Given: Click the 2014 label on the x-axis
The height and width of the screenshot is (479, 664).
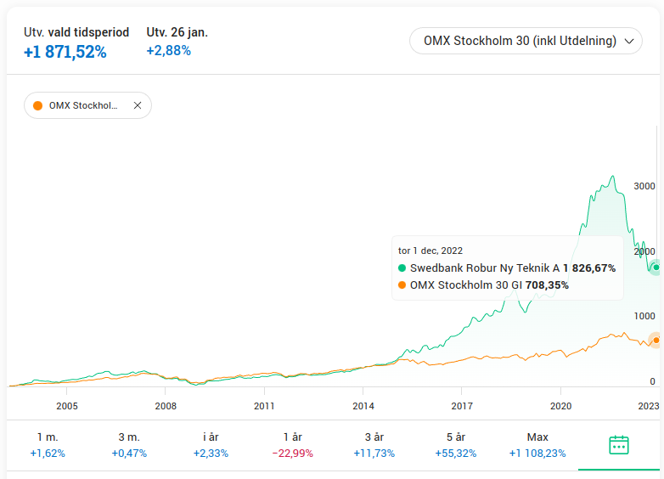Looking at the screenshot, I should (363, 406).
